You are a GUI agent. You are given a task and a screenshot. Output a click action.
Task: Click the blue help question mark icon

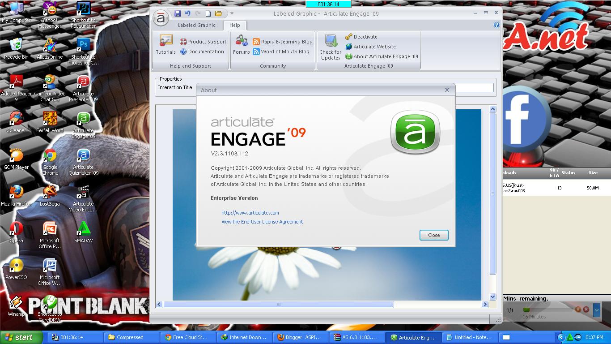(496, 25)
